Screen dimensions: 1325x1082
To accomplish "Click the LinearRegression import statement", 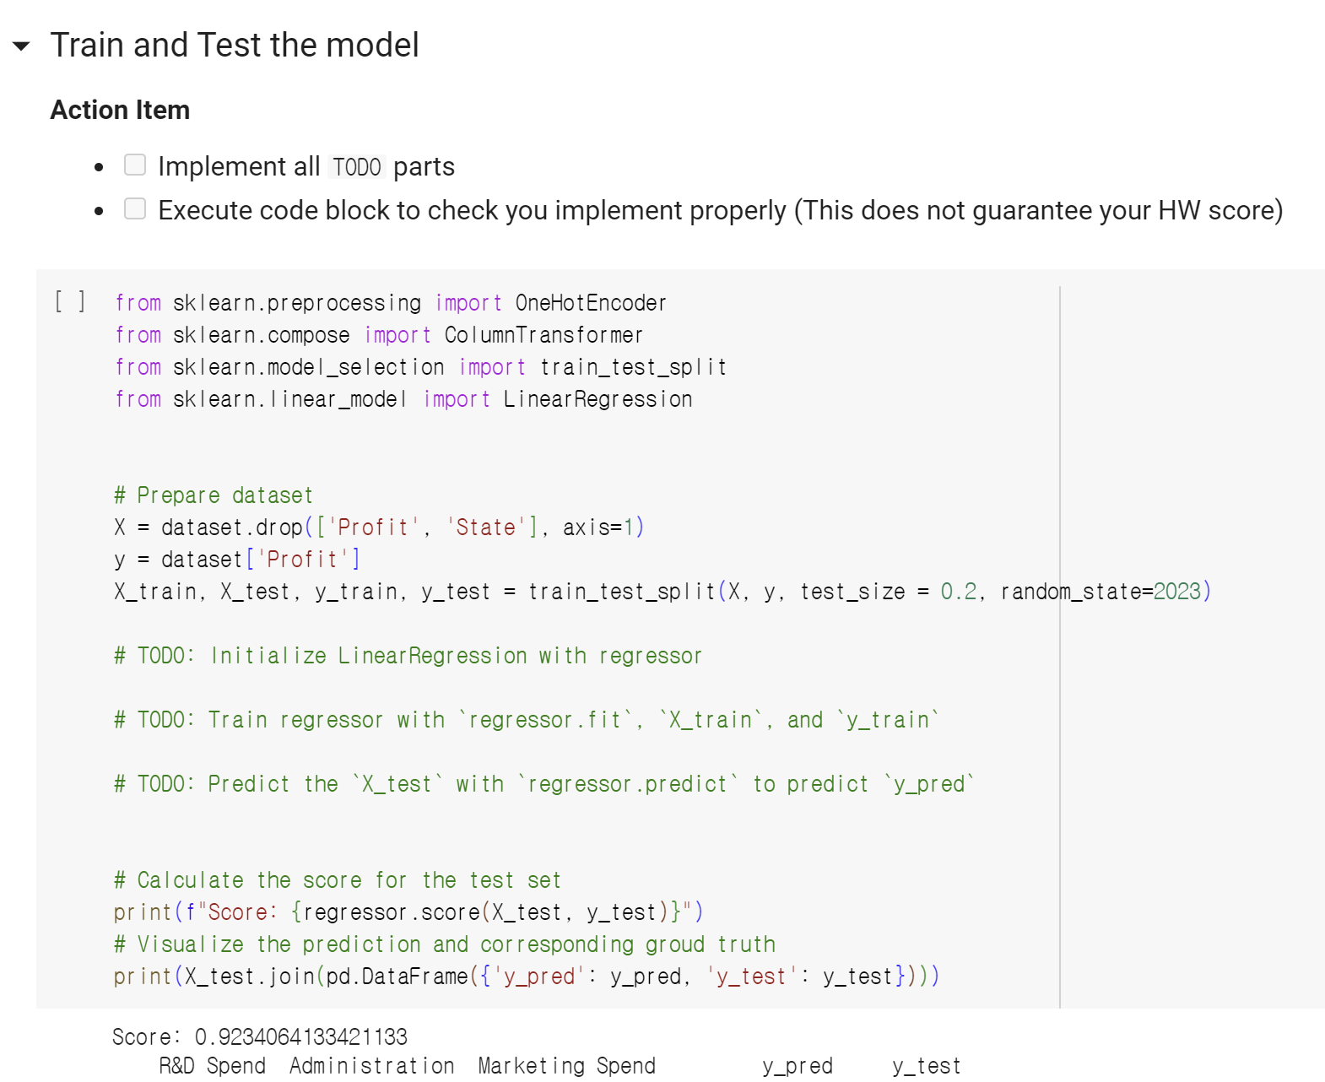I will (403, 398).
